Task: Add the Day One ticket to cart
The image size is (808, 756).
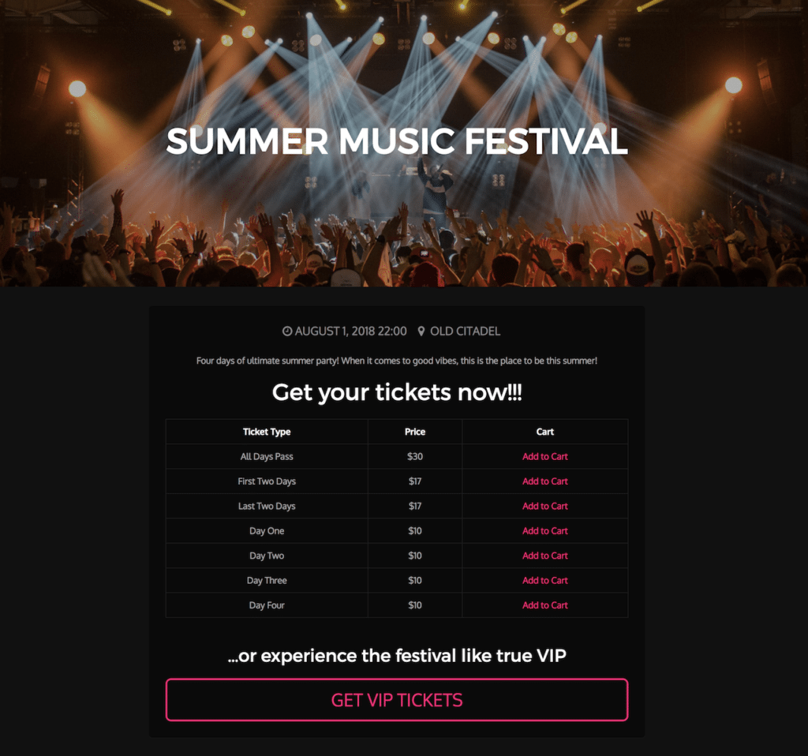Action: tap(544, 530)
